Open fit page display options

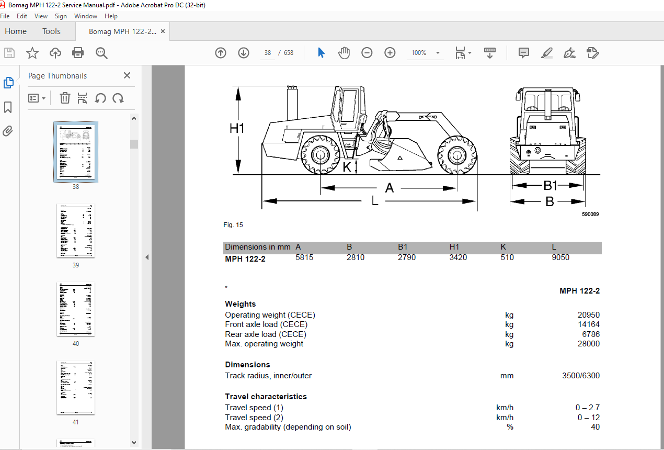coord(463,53)
